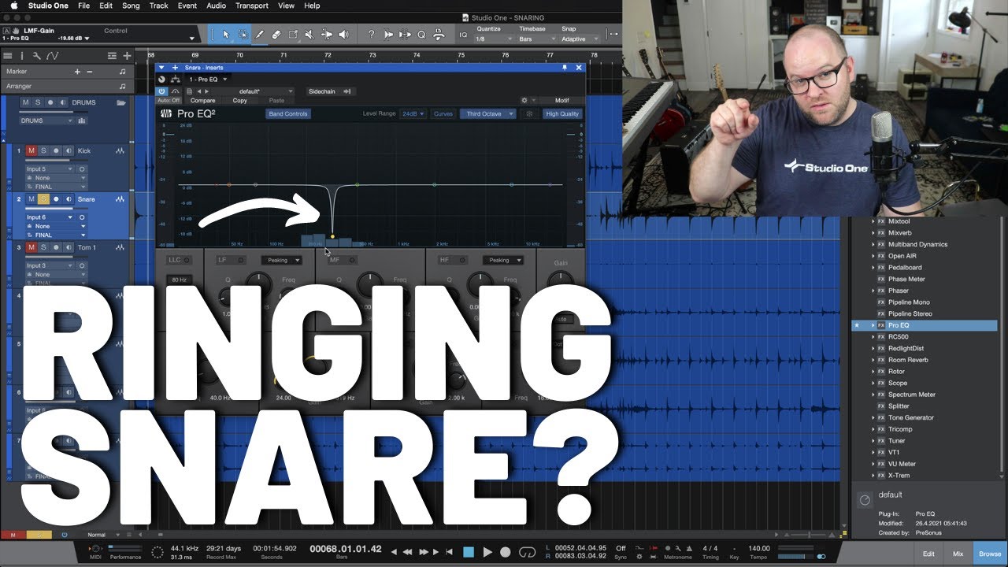
Task: Toggle Pro EQ power bypass button
Action: pyautogui.click(x=161, y=91)
